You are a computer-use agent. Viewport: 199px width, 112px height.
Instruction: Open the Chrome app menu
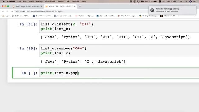click(11, 2)
